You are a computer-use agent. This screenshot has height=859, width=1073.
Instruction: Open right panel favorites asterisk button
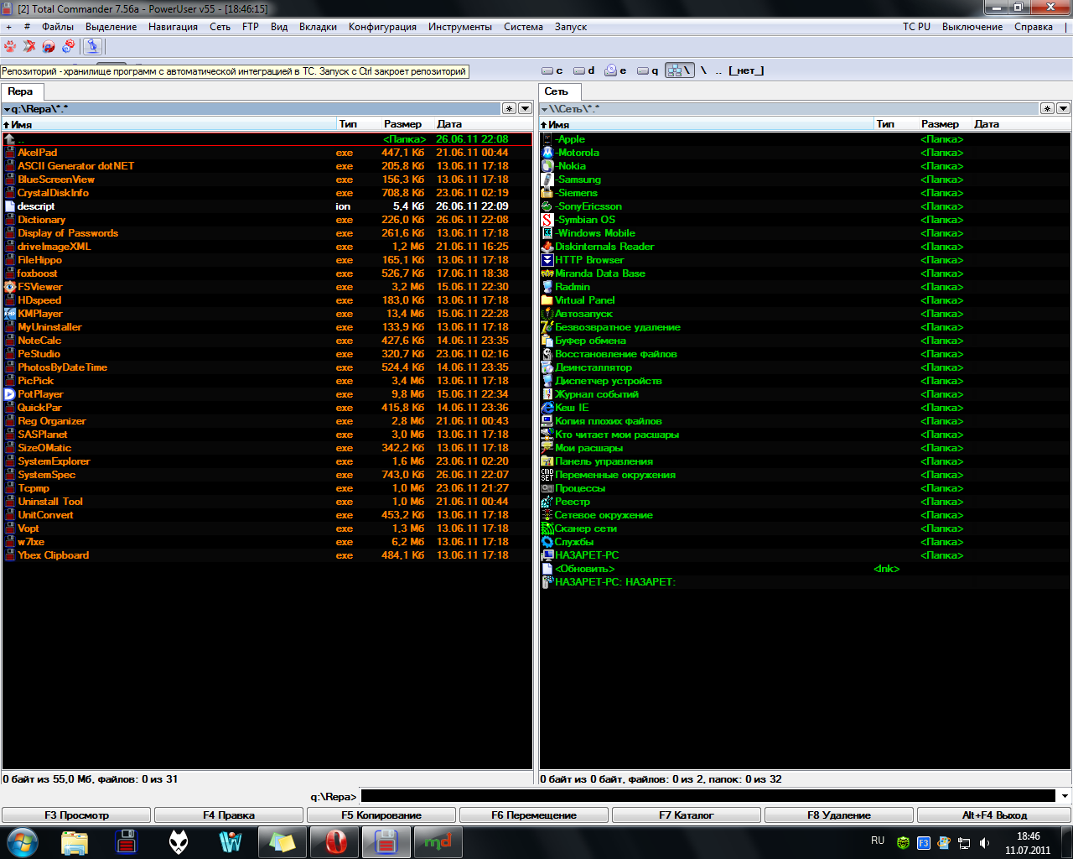tap(1047, 108)
